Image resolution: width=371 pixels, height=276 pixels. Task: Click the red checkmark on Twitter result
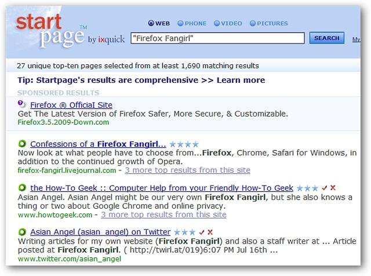202,232
